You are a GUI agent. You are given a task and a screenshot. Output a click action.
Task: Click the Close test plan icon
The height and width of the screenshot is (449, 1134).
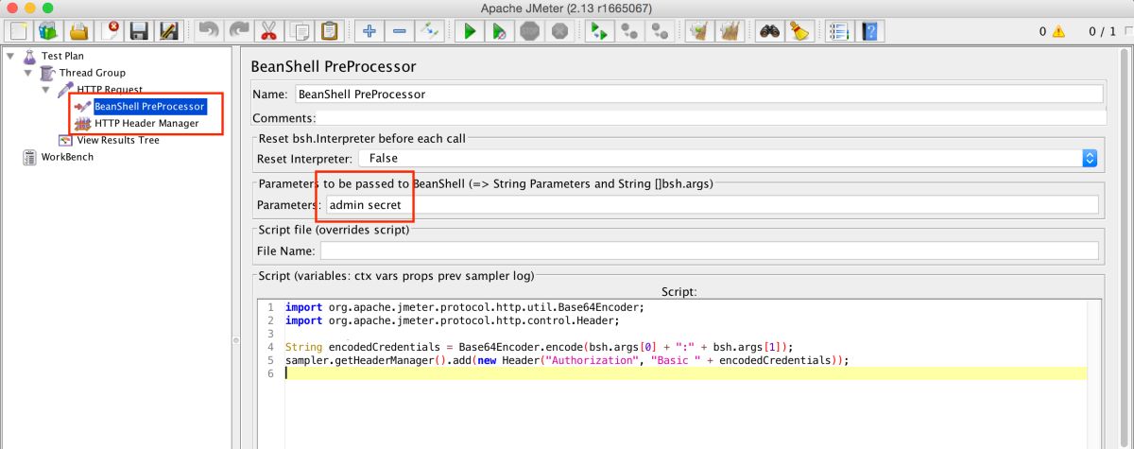[111, 31]
